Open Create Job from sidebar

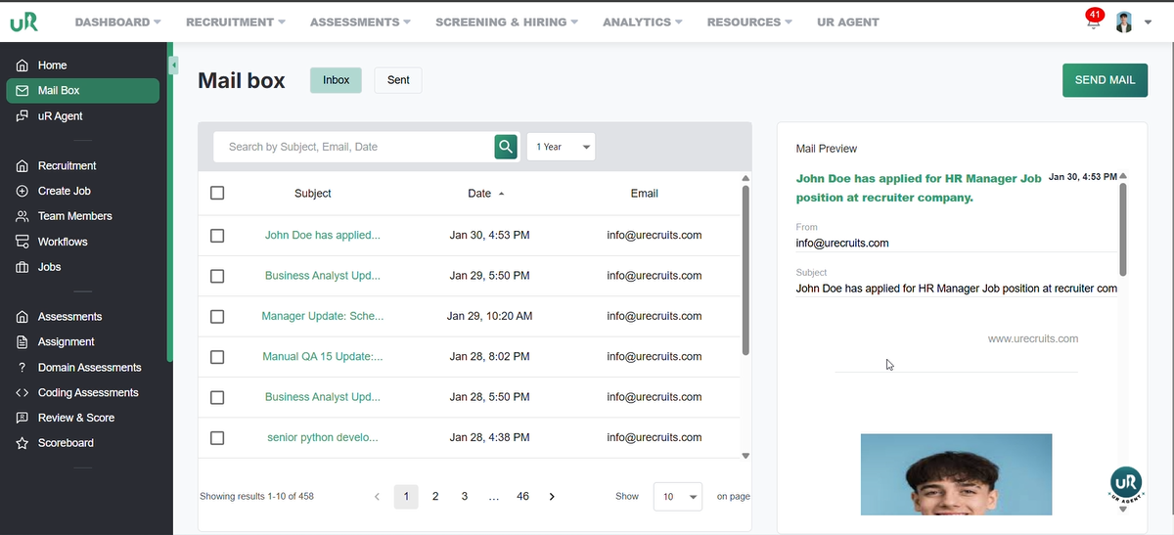(x=64, y=191)
